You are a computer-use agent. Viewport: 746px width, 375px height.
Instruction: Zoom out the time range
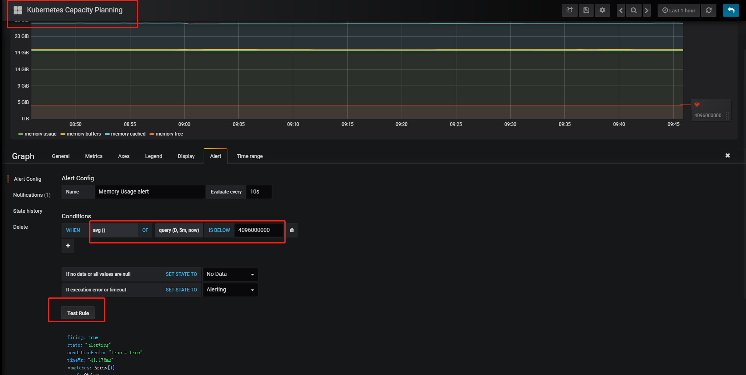point(634,10)
